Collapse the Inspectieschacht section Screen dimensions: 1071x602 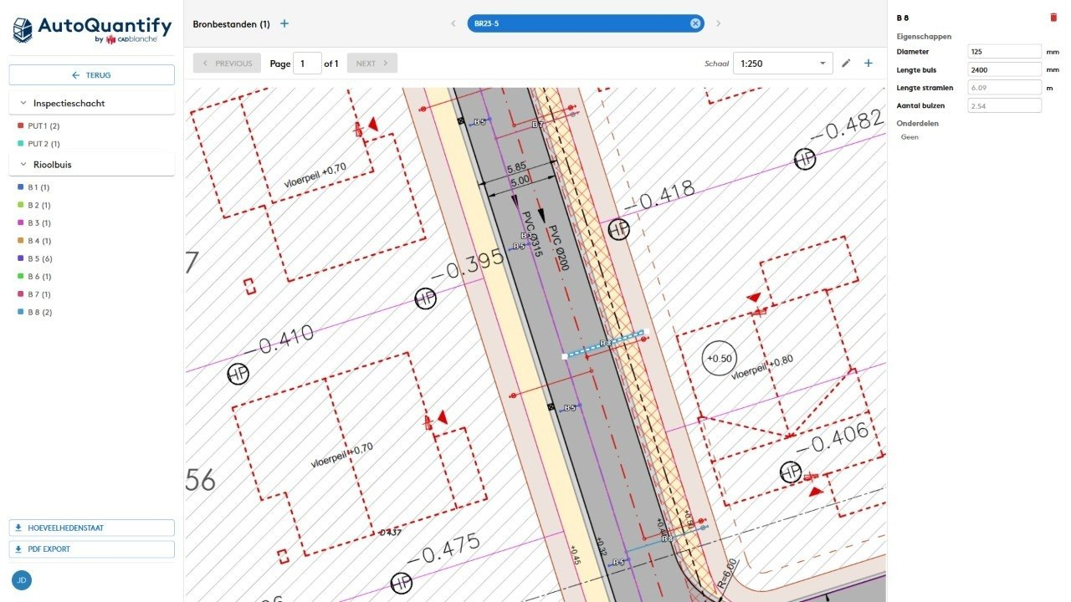92,104
